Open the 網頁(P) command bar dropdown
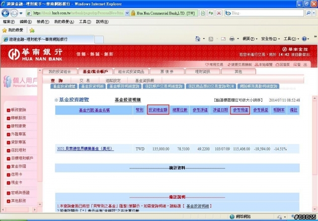 click(250, 39)
